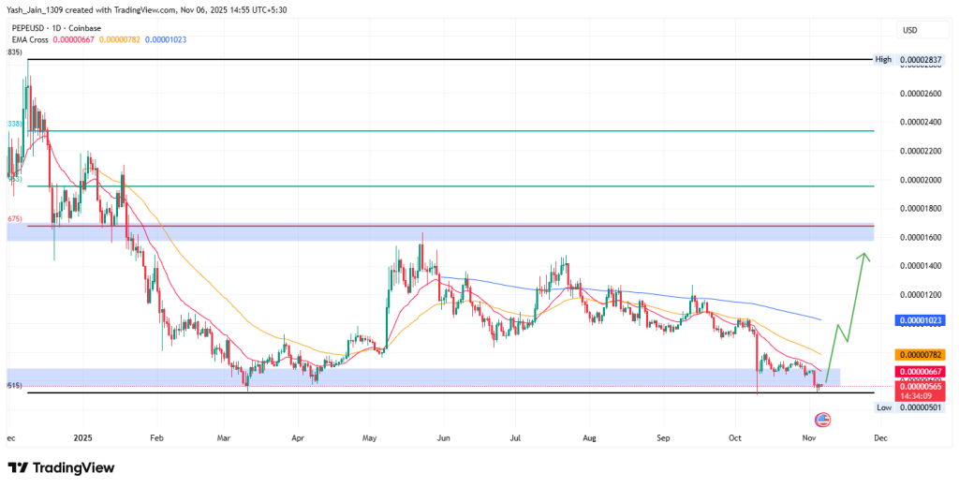
Task: Click the High price marker label
Action: (883, 59)
